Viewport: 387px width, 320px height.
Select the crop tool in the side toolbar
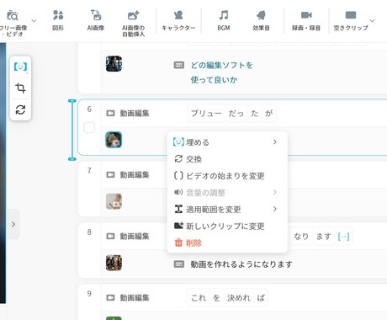click(20, 88)
